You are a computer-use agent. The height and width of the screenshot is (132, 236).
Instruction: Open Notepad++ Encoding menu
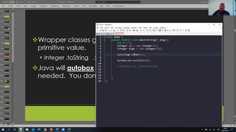tap(118, 28)
